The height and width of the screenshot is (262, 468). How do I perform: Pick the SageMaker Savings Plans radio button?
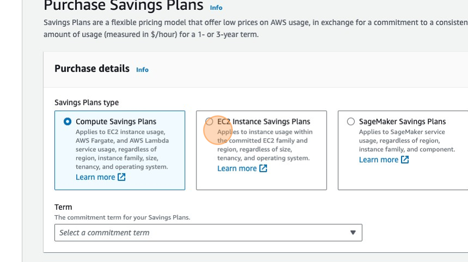click(351, 122)
